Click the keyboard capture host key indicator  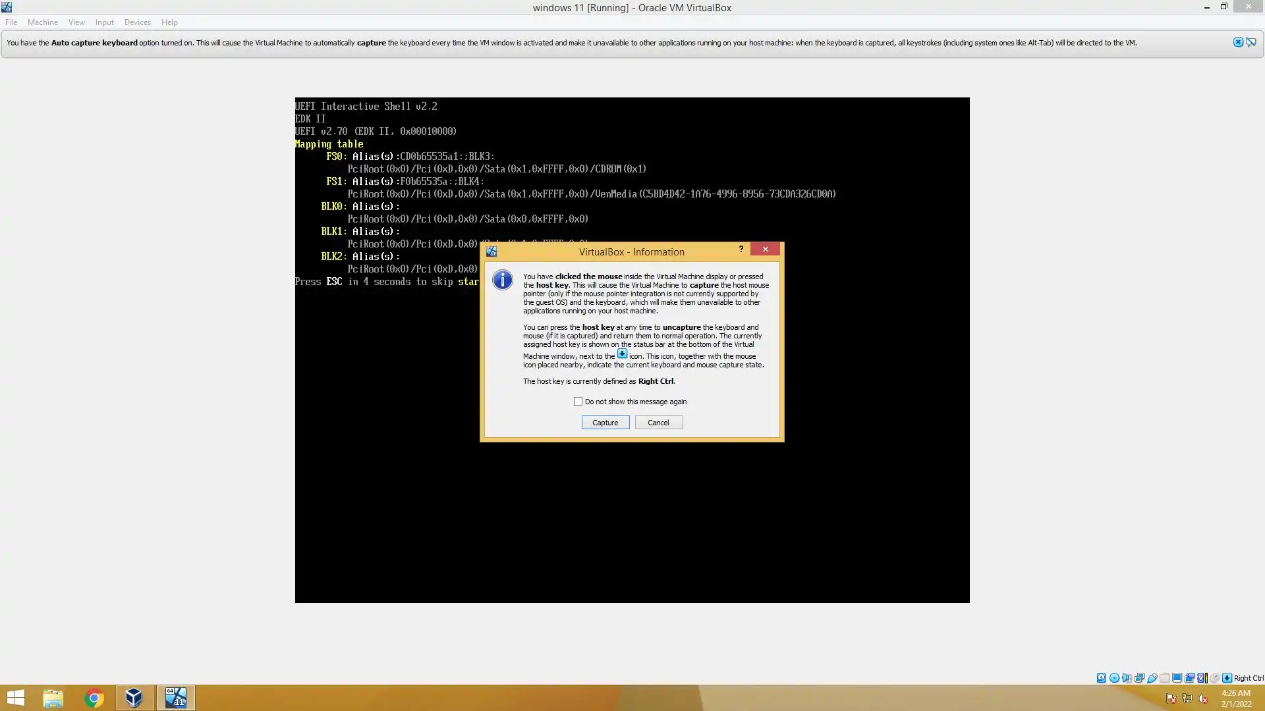point(1227,678)
